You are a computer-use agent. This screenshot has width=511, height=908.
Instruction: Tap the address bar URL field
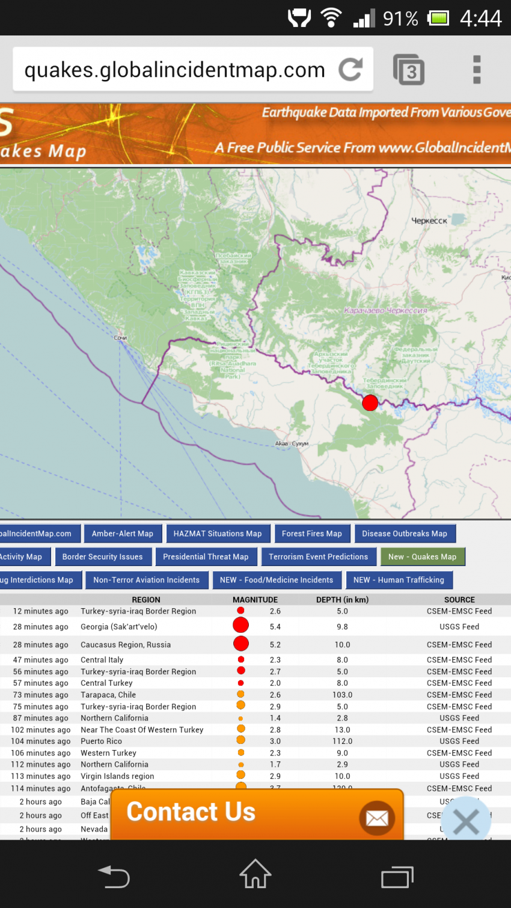coord(174,70)
